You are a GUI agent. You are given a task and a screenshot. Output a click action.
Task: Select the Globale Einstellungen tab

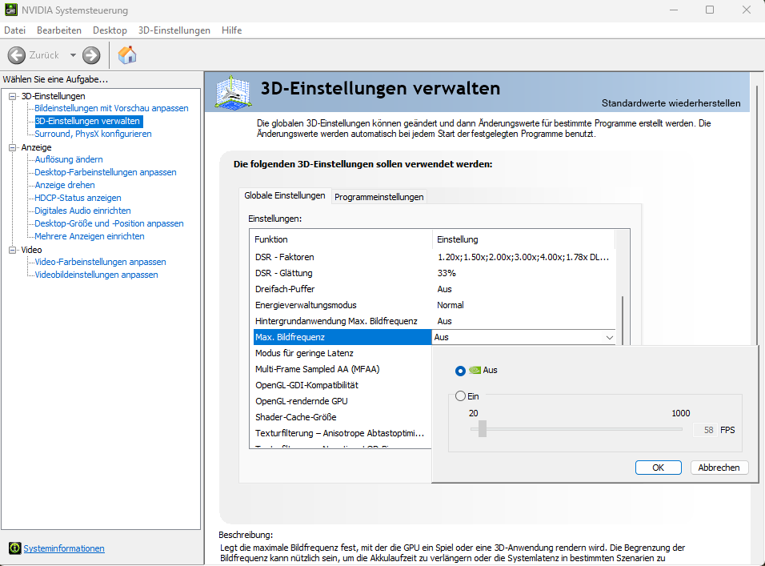284,195
